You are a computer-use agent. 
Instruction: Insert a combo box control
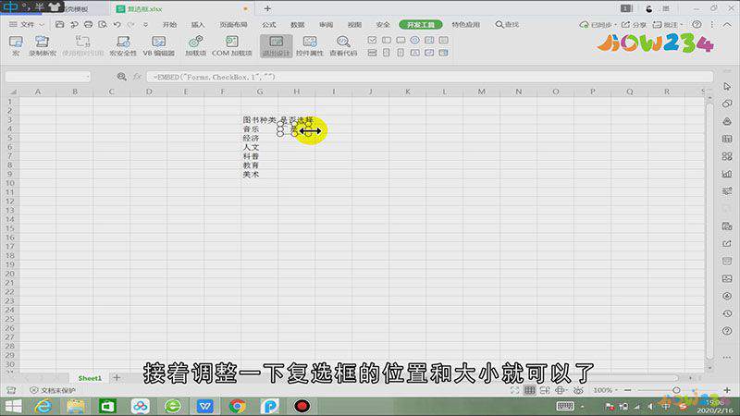coord(443,40)
